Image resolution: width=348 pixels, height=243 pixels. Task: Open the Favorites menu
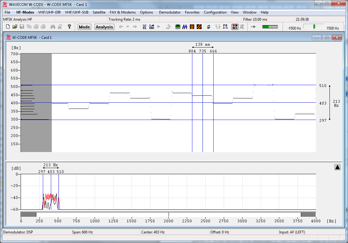[192, 12]
